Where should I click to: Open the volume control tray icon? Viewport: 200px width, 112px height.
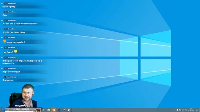tap(182, 110)
